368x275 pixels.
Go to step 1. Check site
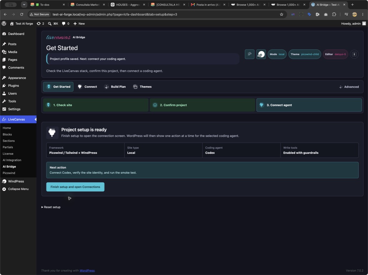pyautogui.click(x=96, y=105)
